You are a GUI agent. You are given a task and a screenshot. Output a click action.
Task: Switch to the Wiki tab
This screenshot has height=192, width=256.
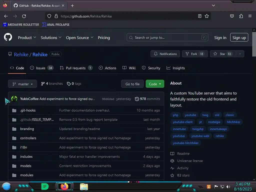tap(129, 68)
